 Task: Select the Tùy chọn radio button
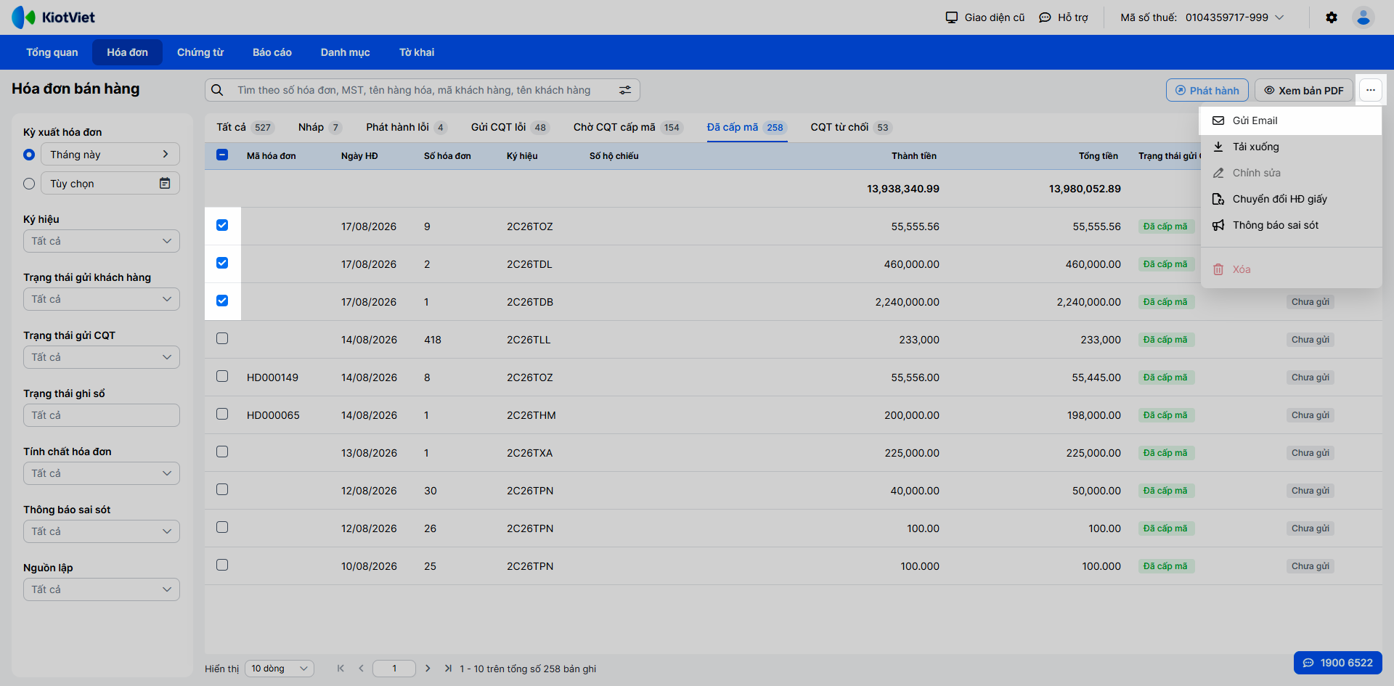pyautogui.click(x=29, y=184)
